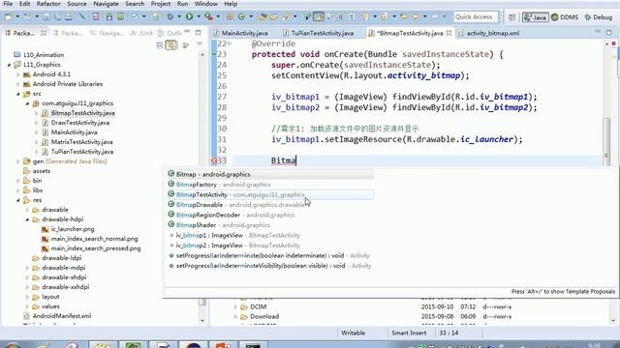The image size is (620, 348).
Task: Switch to activity_bitmap.xml editor tab
Action: coord(488,33)
